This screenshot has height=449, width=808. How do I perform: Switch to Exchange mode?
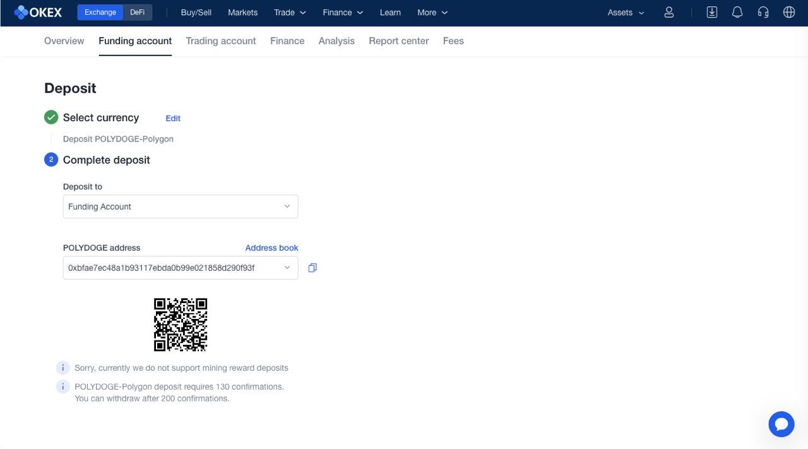pos(100,12)
